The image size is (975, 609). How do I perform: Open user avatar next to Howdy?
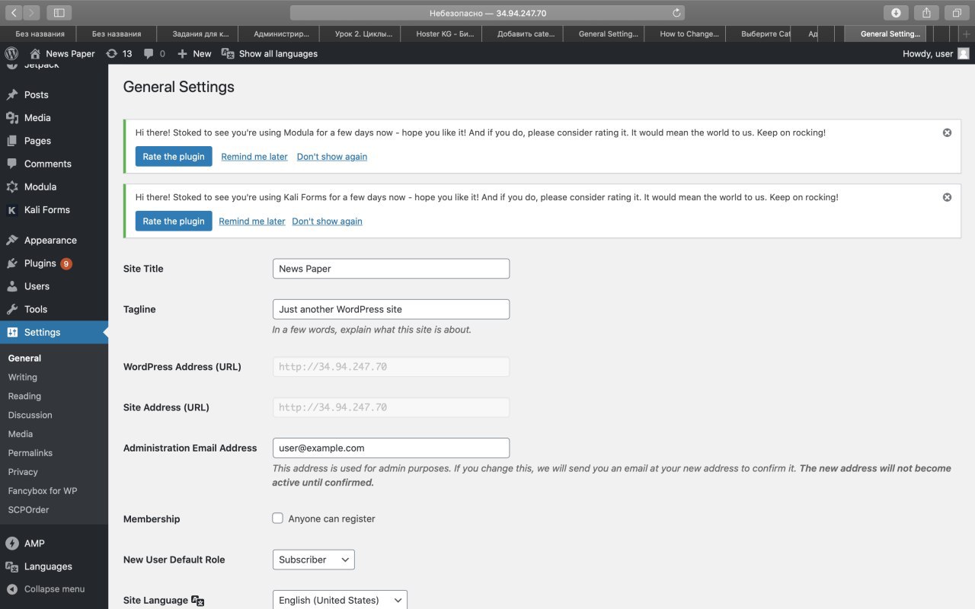click(x=964, y=53)
